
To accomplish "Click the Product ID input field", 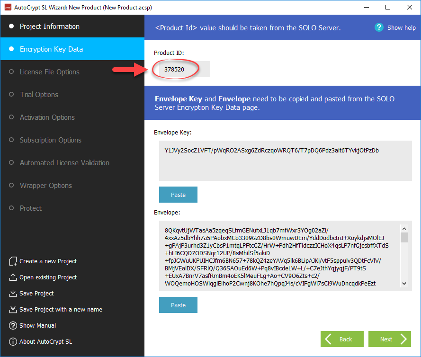I will pos(185,69).
